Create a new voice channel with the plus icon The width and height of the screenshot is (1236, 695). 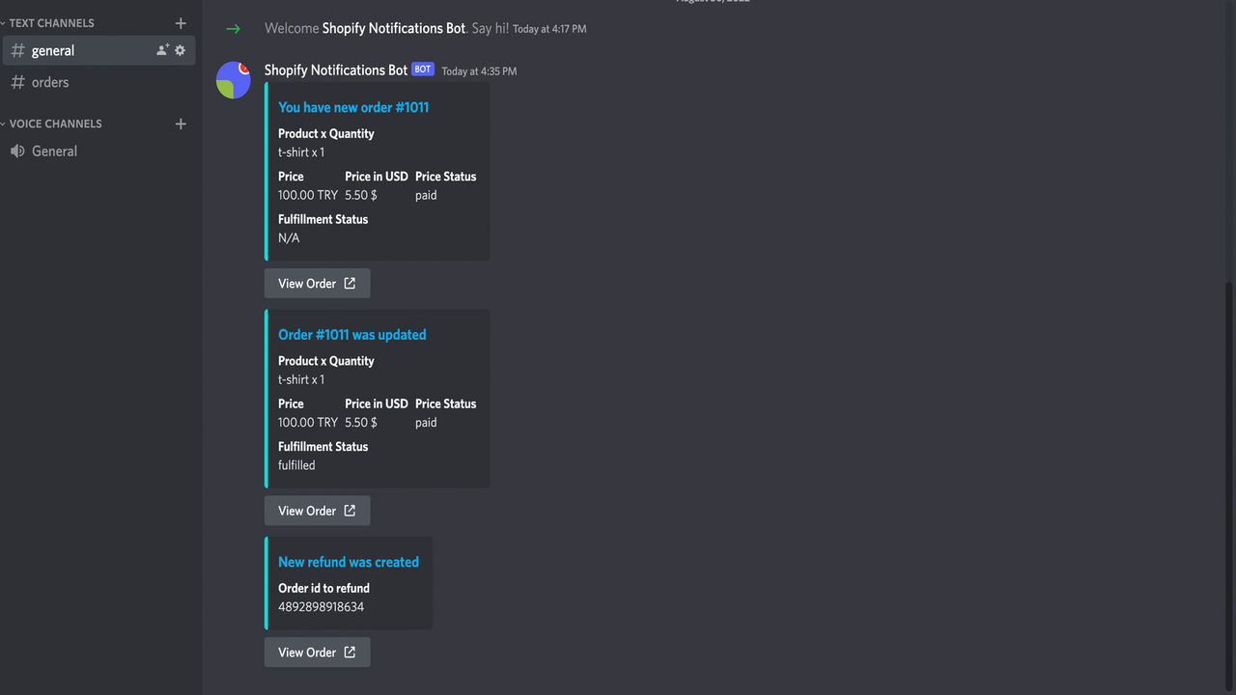pos(181,124)
